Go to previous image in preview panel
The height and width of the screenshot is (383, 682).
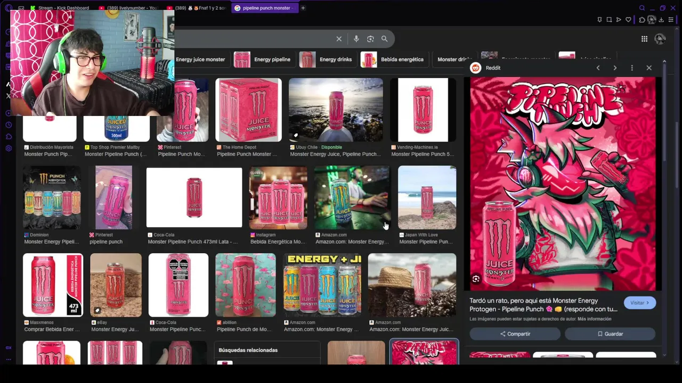tap(598, 68)
